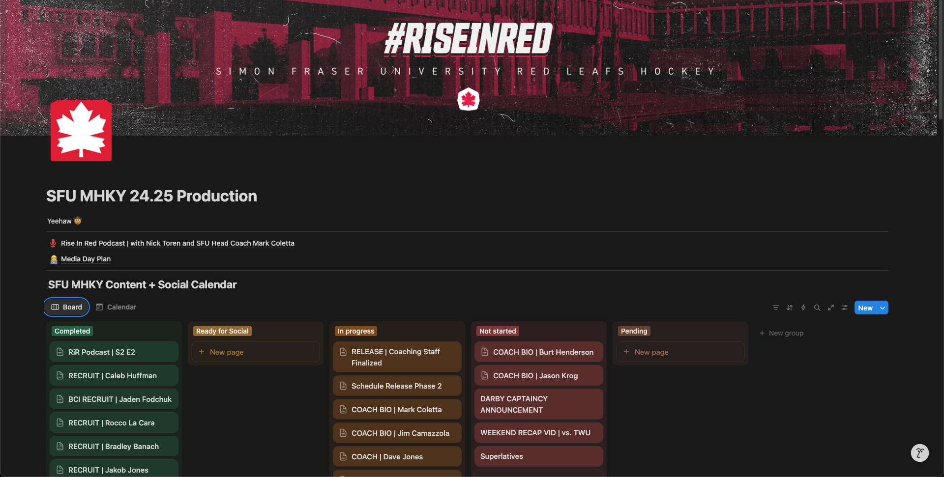Click page icon on Schedule Release Phase 2 card
The width and height of the screenshot is (944, 477).
pos(343,386)
